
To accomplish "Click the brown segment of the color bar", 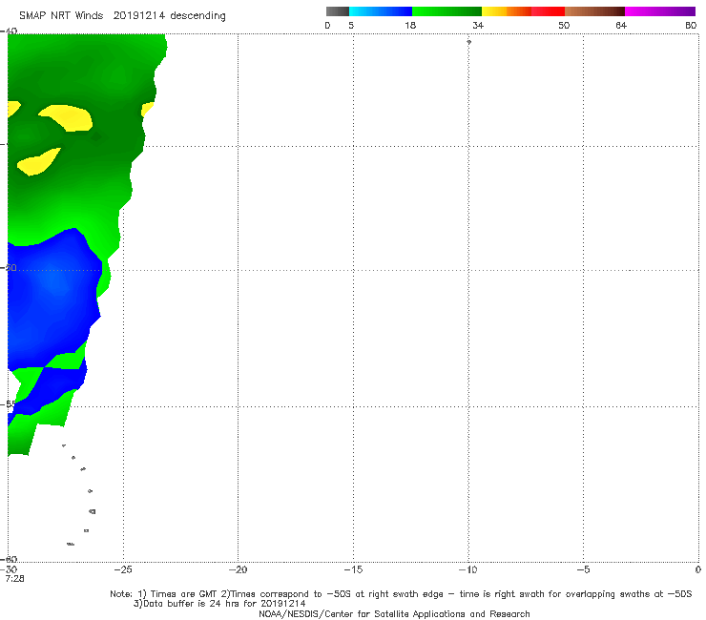I will [x=594, y=11].
